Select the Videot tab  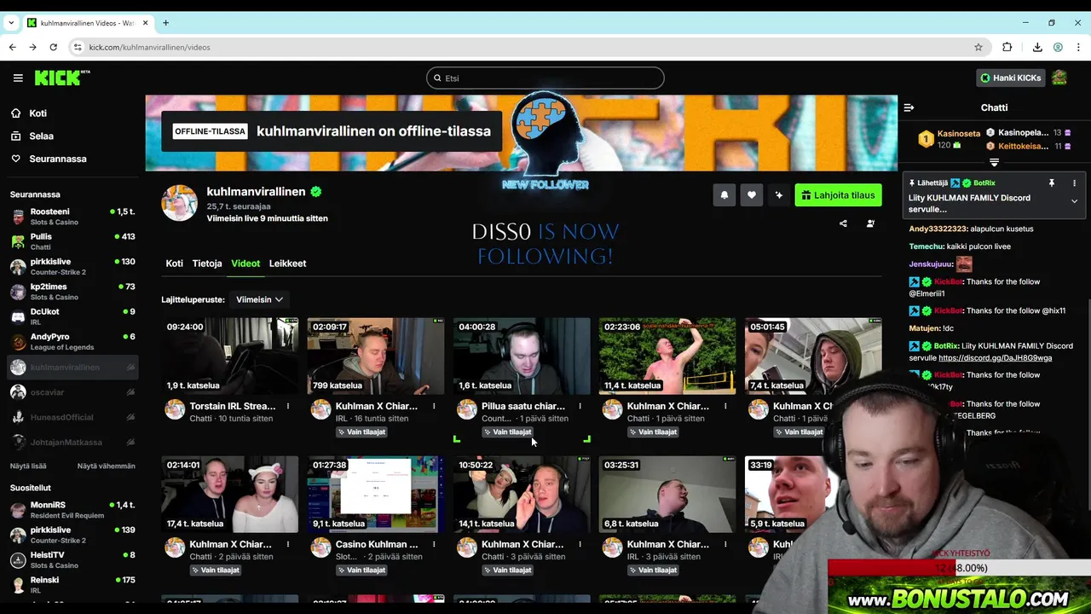coord(245,264)
